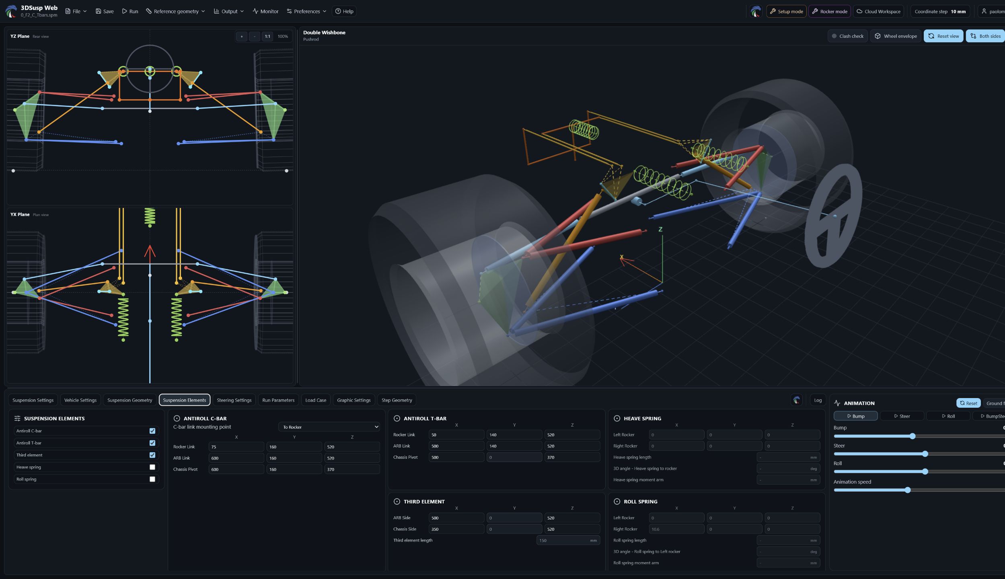The image size is (1005, 579).
Task: Open C-bar link mounting point dropdown
Action: click(x=329, y=427)
